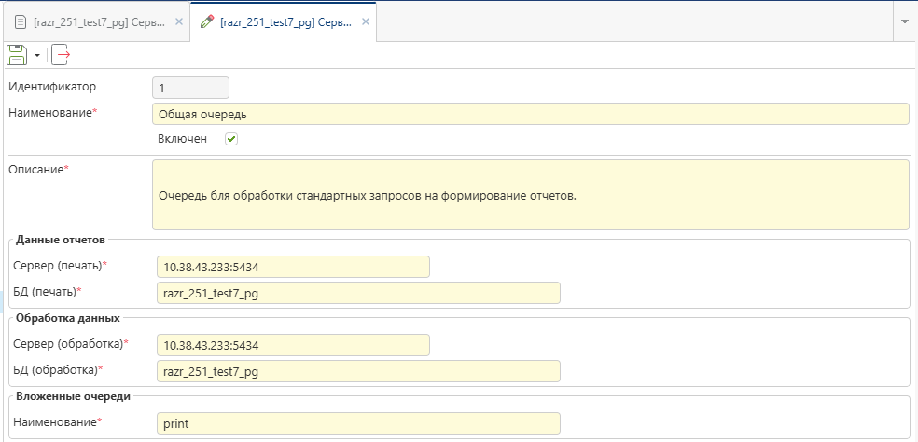Edit the Сервер (печать) address field

(293, 267)
